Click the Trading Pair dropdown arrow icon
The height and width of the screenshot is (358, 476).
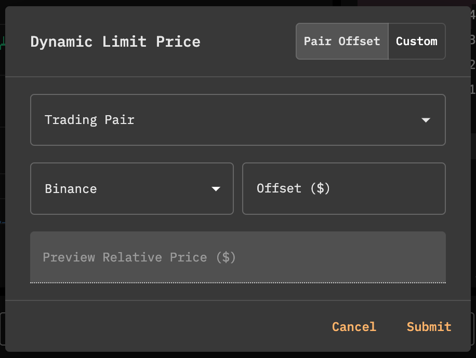426,120
